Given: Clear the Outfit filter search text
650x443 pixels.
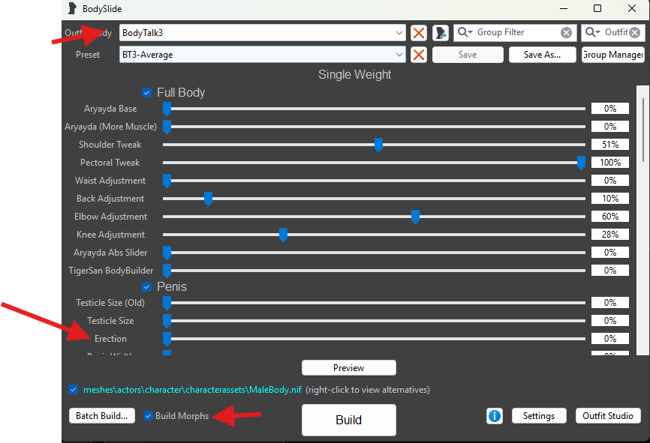Looking at the screenshot, I should (635, 33).
